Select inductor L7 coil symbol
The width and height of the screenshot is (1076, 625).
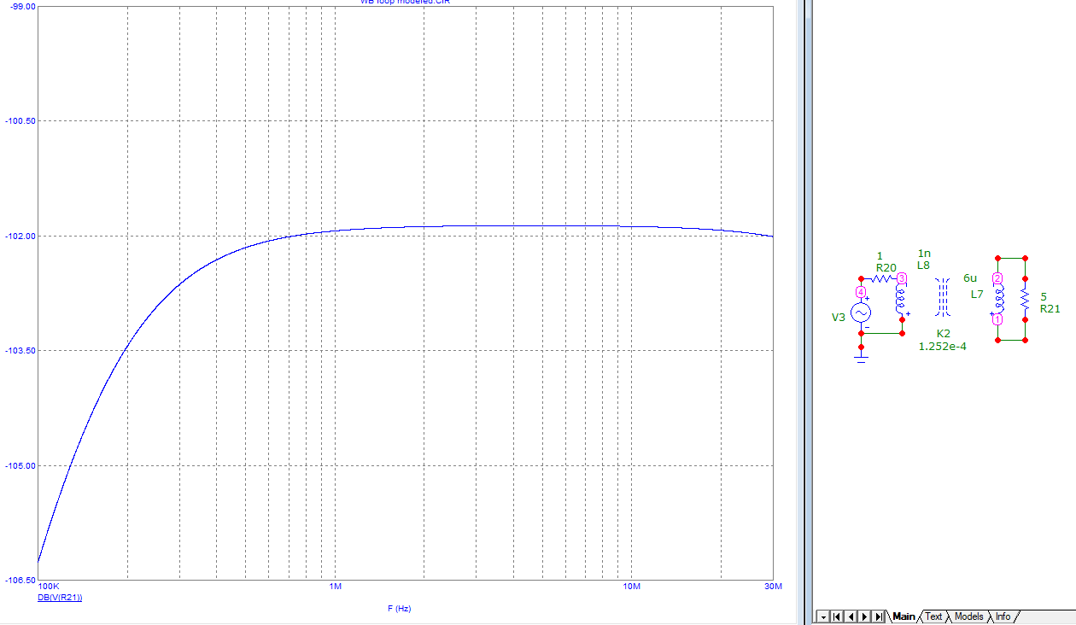[x=999, y=299]
